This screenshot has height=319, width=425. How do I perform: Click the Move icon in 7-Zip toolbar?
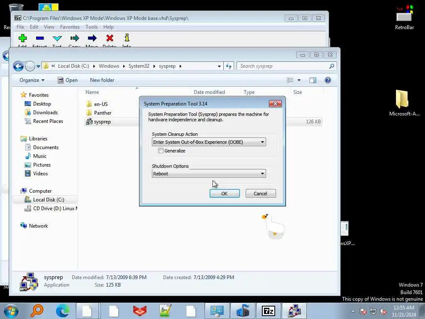click(92, 38)
